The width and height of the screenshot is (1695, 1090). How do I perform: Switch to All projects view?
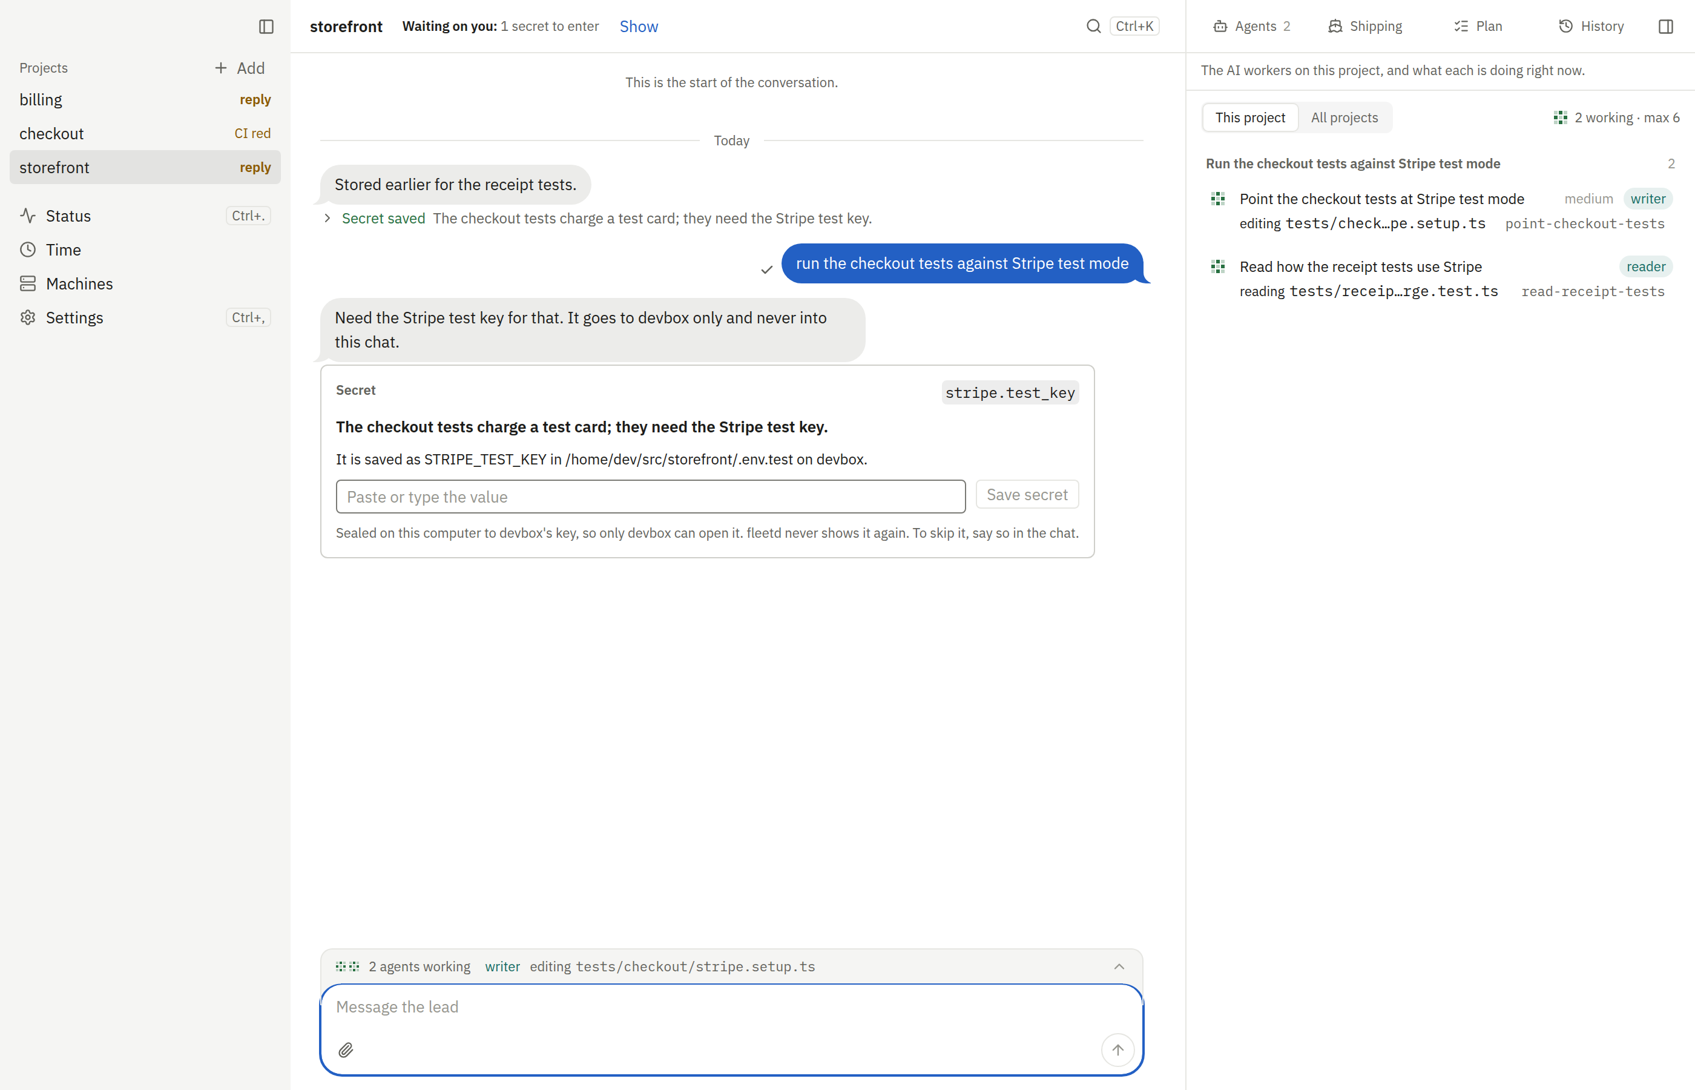(1344, 117)
